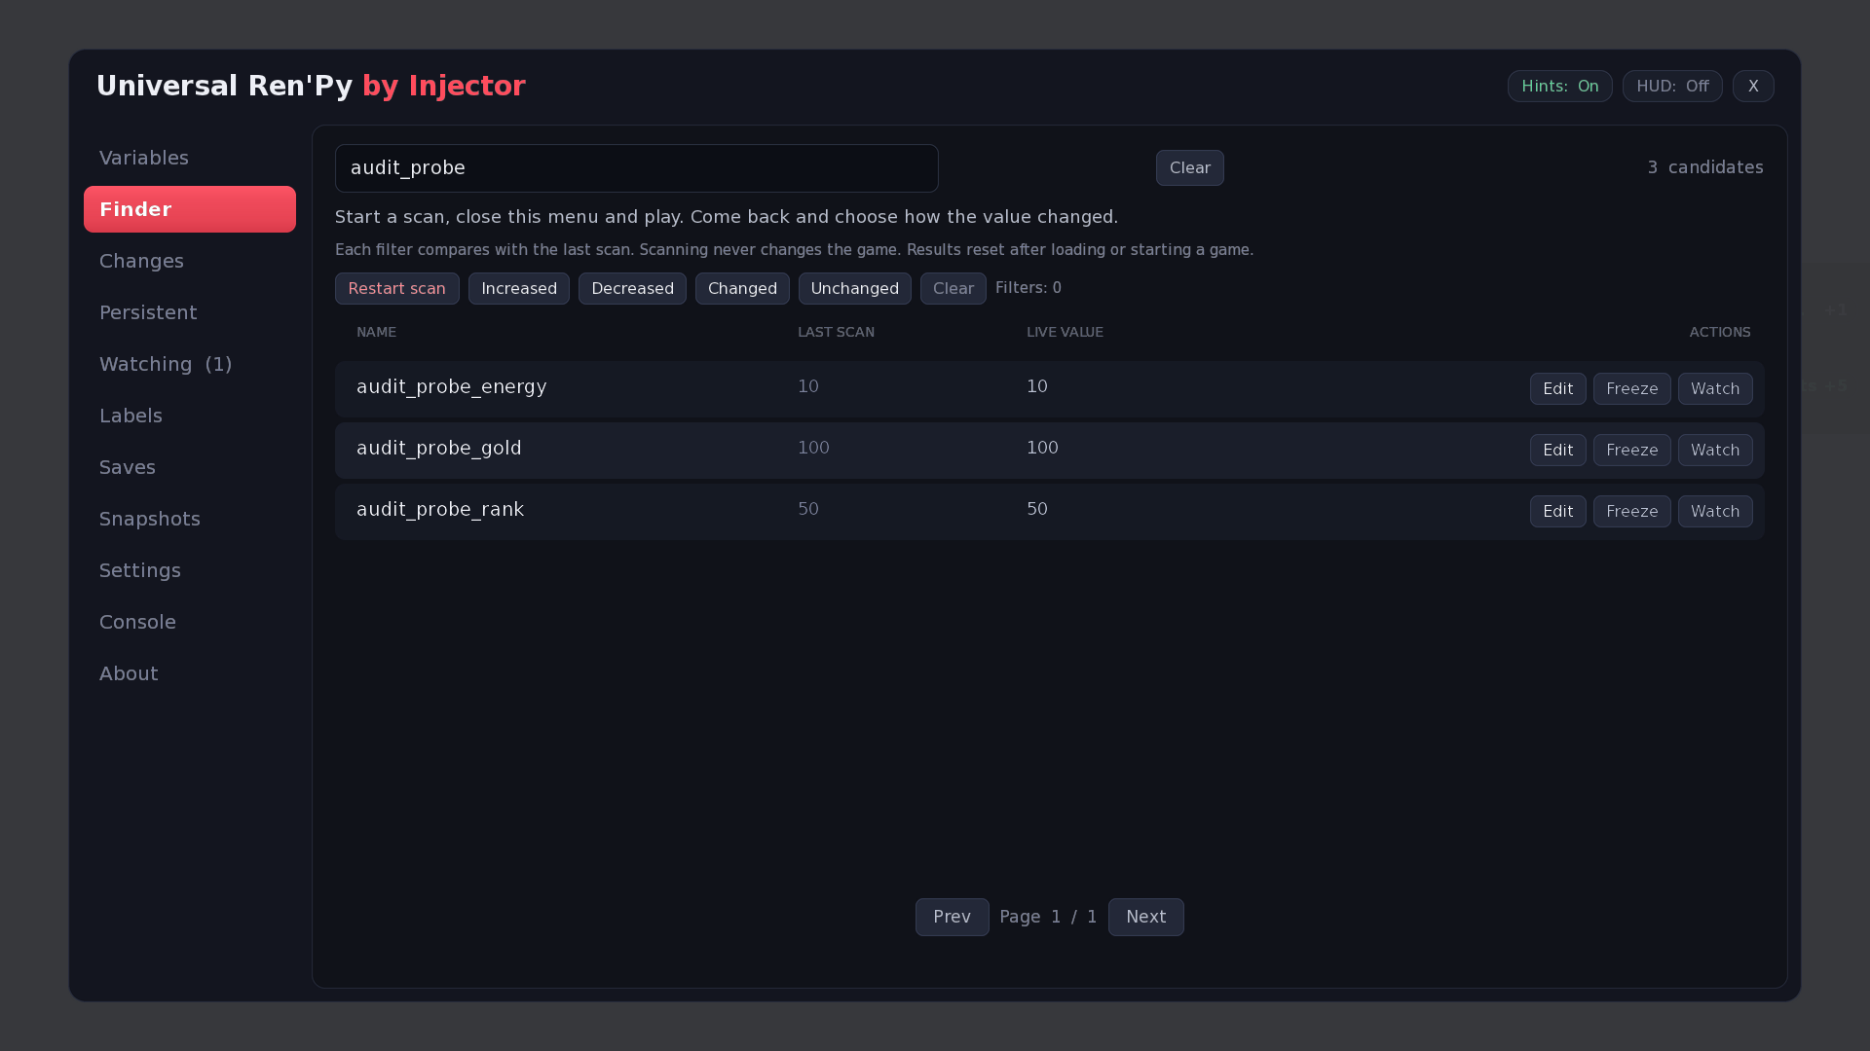Click the Filters: 0 indicator
Image resolution: width=1870 pixels, height=1051 pixels.
[x=1028, y=288]
